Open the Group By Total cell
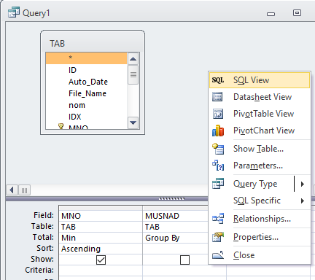The image size is (315, 280). (176, 238)
